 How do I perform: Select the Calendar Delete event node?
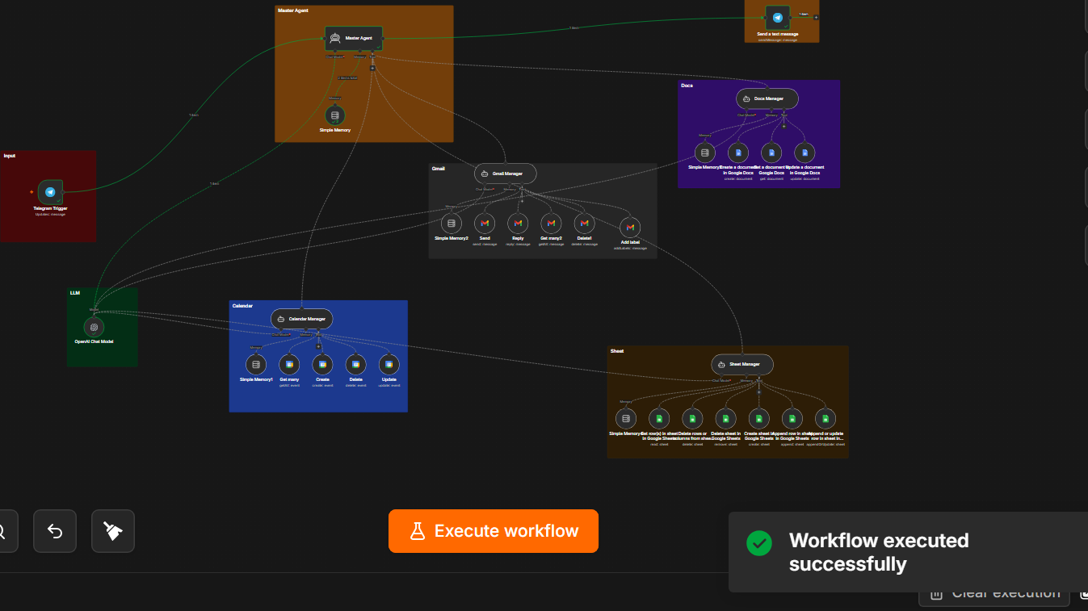coord(355,365)
